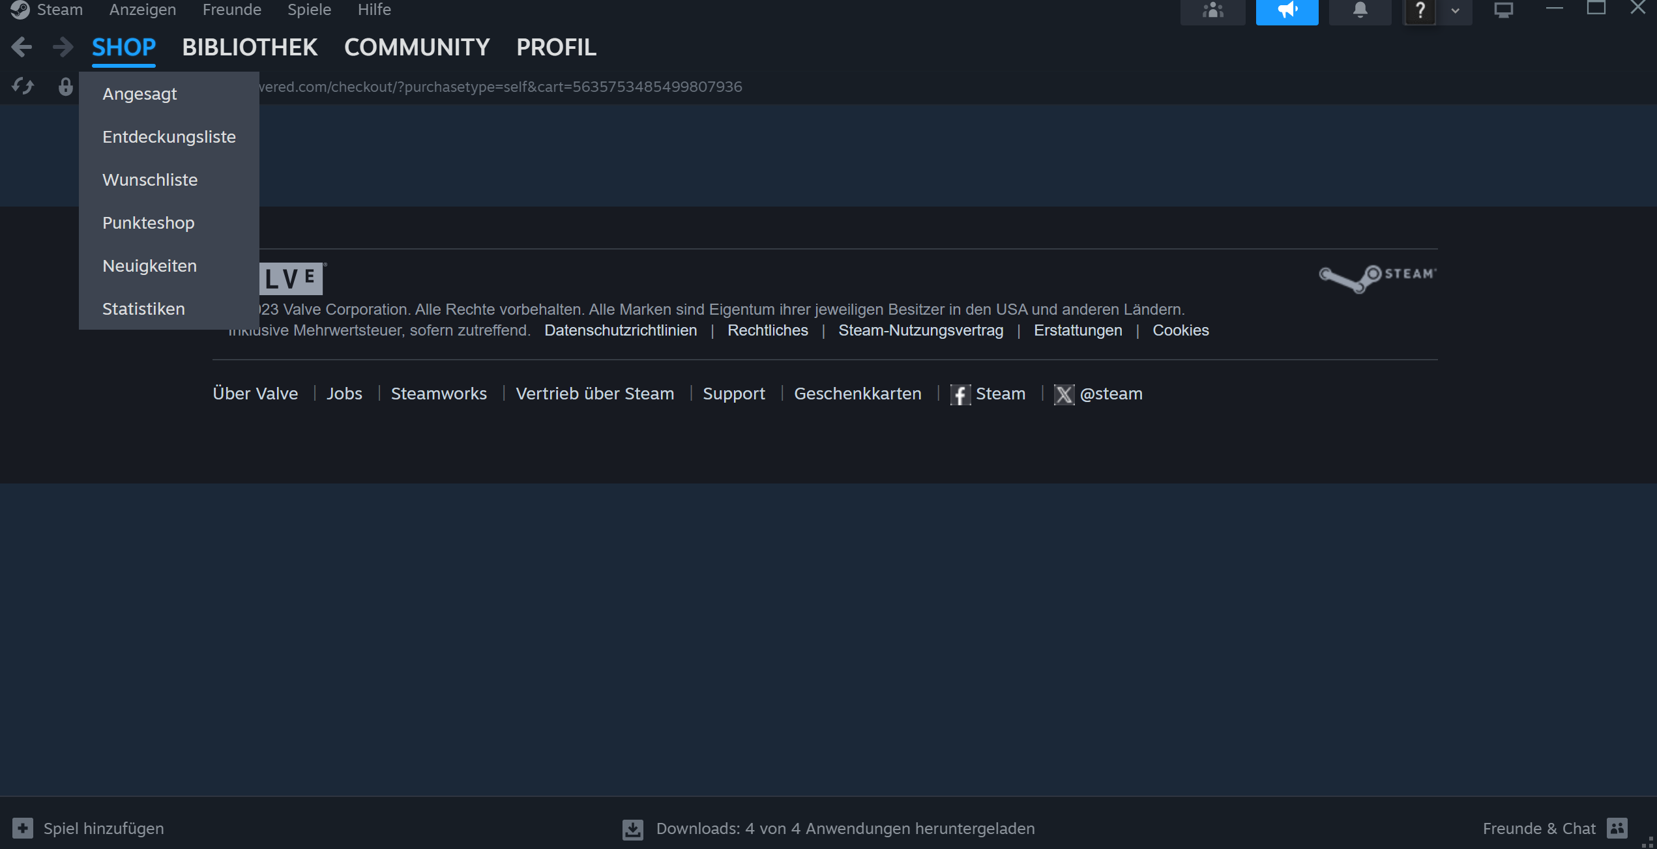Image resolution: width=1657 pixels, height=849 pixels.
Task: Open notifications via the bell icon
Action: click(1360, 10)
